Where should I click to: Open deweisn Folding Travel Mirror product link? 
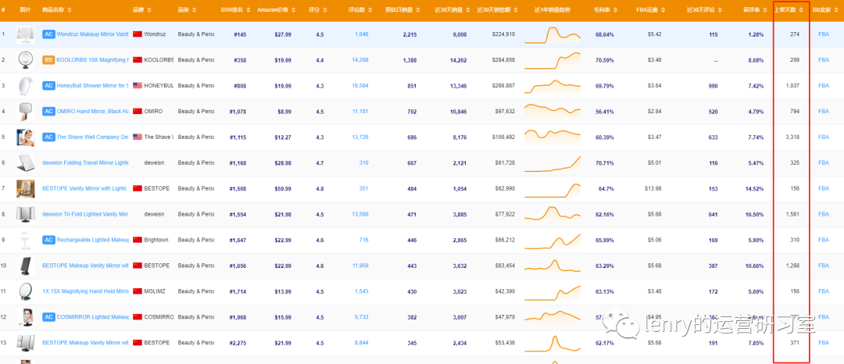pyautogui.click(x=85, y=163)
